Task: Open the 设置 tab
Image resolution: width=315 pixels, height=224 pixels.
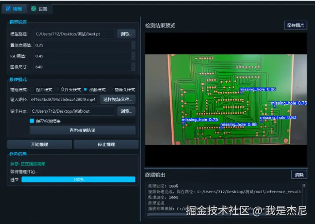Action: [39, 9]
